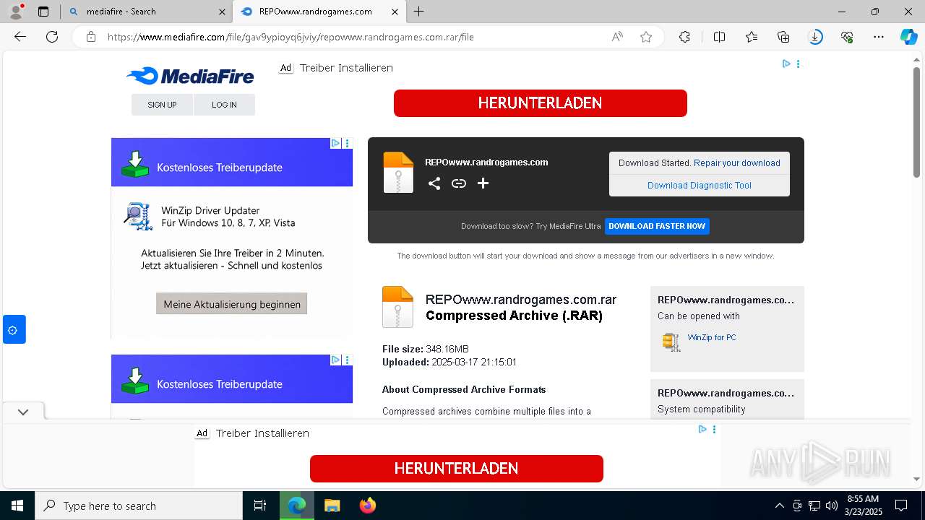Open Edge Settings and more menu

coord(879,37)
